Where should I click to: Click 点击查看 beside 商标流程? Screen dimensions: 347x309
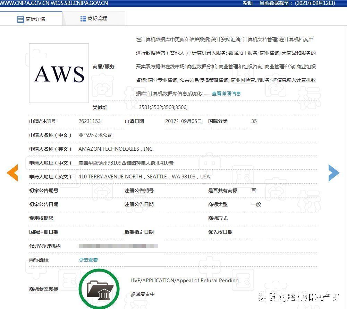click(88, 259)
